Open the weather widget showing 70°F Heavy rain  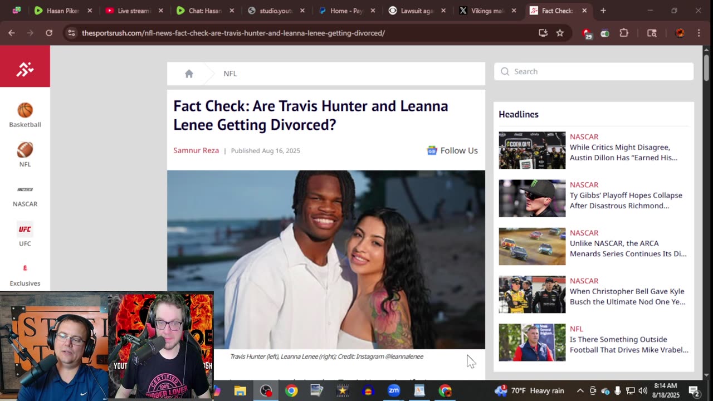pyautogui.click(x=529, y=391)
